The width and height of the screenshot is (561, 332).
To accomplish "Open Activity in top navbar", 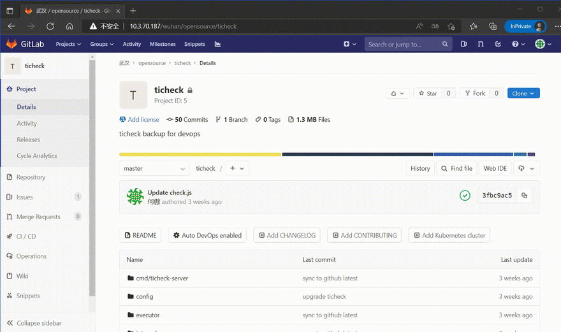I will click(x=132, y=44).
